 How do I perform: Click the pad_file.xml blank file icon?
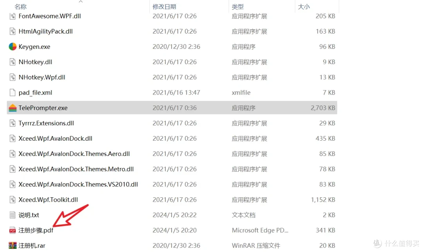[13, 93]
